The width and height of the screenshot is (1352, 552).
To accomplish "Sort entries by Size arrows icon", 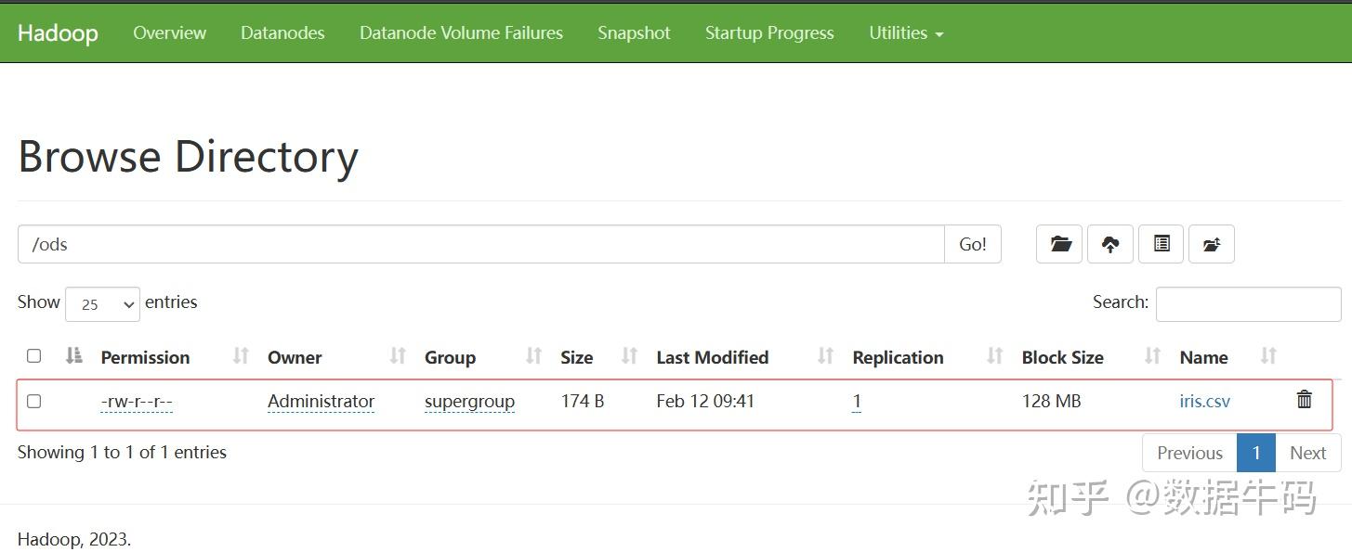I will (x=629, y=356).
